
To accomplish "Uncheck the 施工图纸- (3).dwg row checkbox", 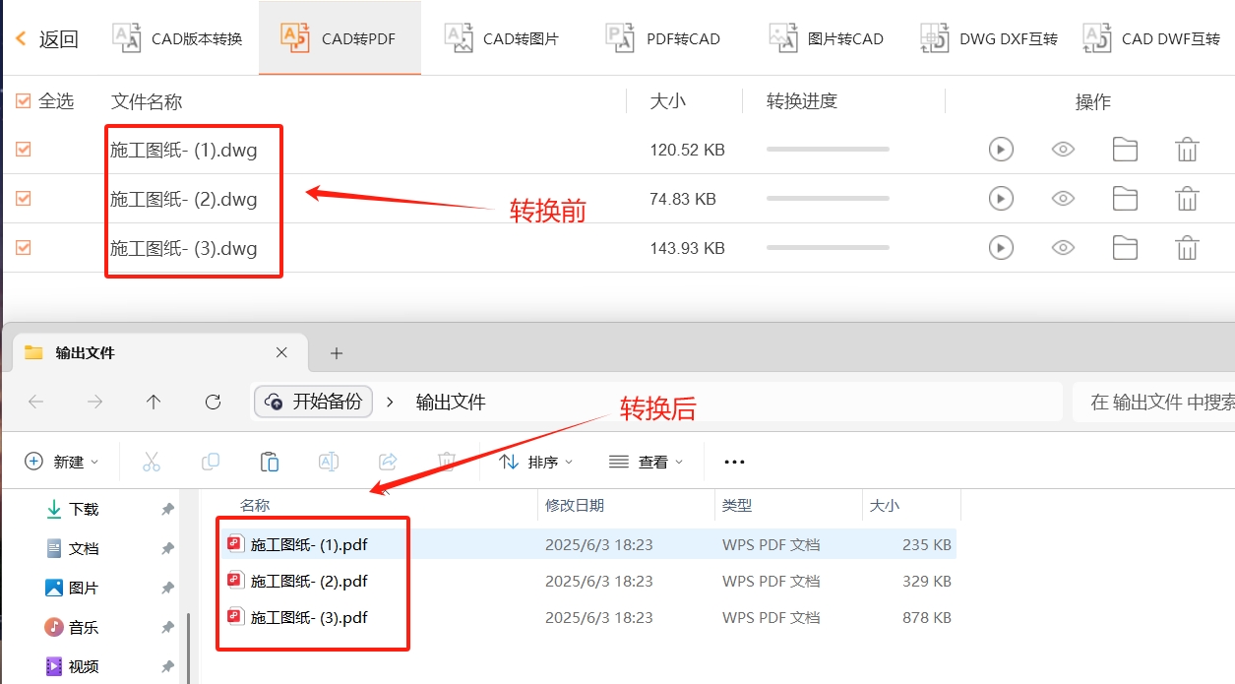I will click(24, 248).
